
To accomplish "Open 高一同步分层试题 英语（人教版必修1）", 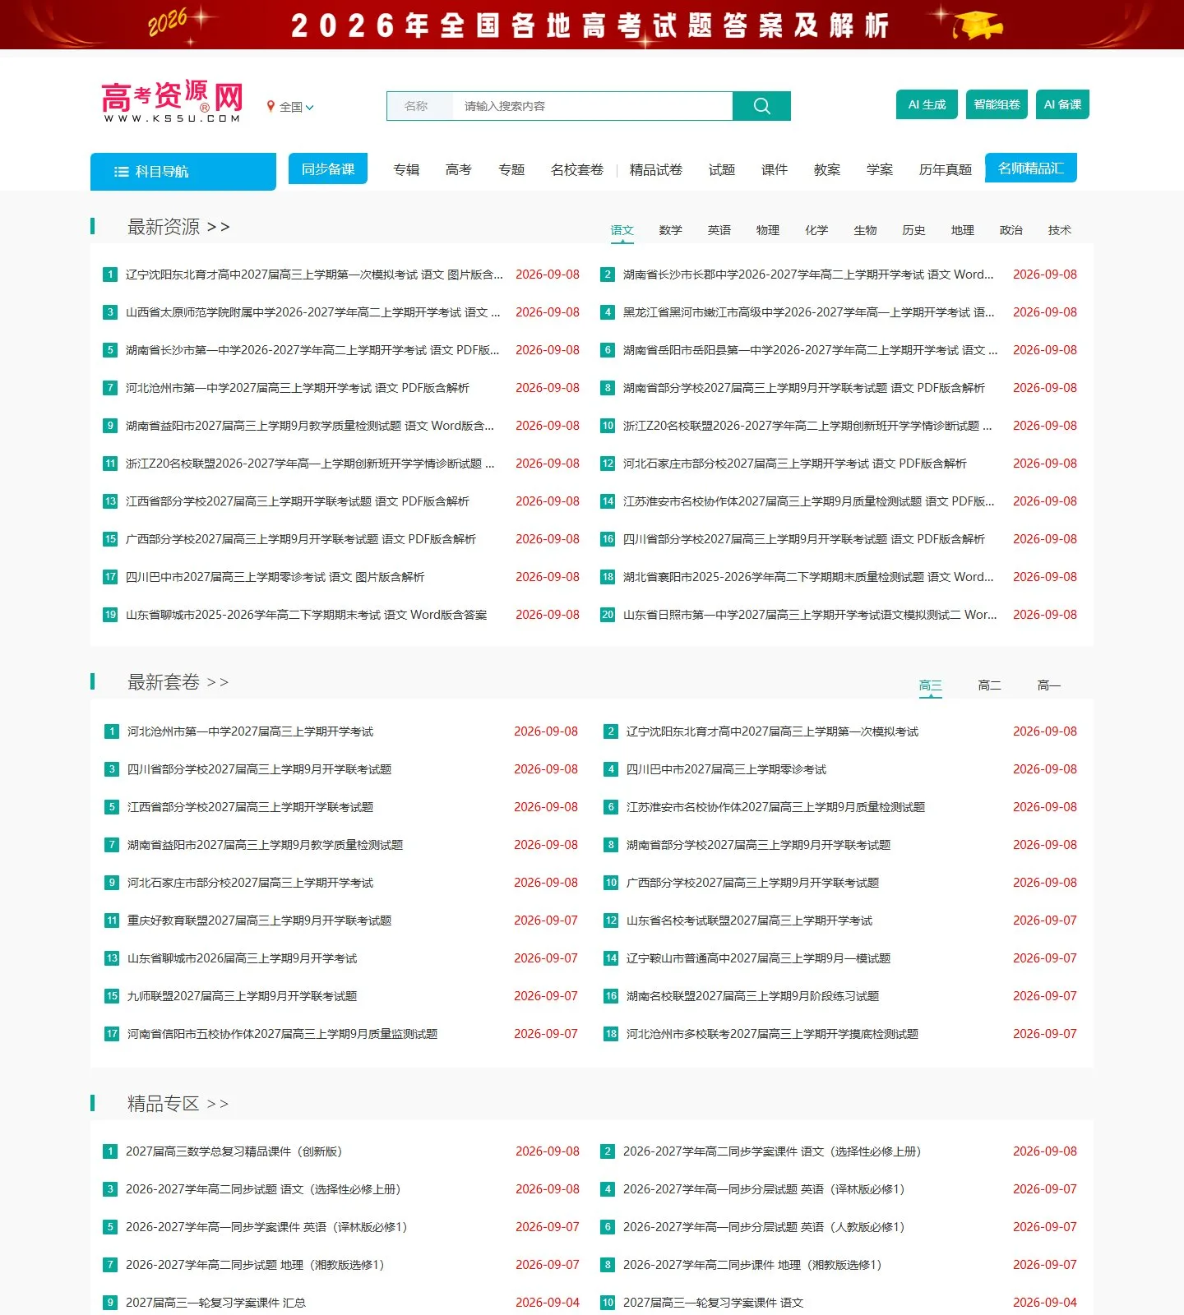I will pos(764,1227).
